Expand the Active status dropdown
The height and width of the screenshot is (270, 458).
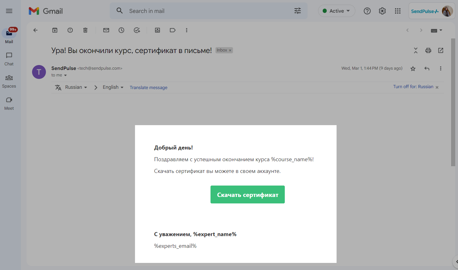337,11
